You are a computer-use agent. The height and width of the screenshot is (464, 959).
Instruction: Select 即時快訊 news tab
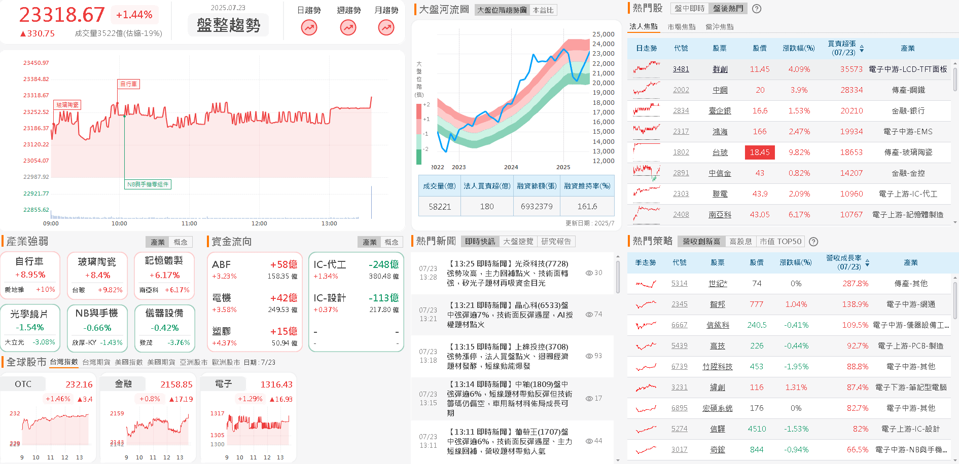tap(480, 242)
